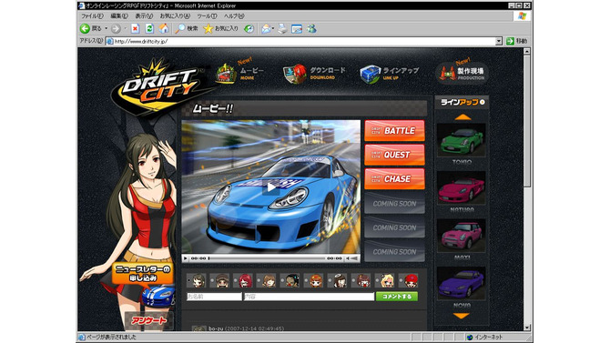The width and height of the screenshot is (610, 343).
Task: Click the QUEST movie button
Action: [394, 155]
